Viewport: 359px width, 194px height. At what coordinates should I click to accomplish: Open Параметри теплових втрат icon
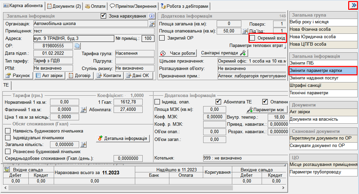[x=285, y=46]
